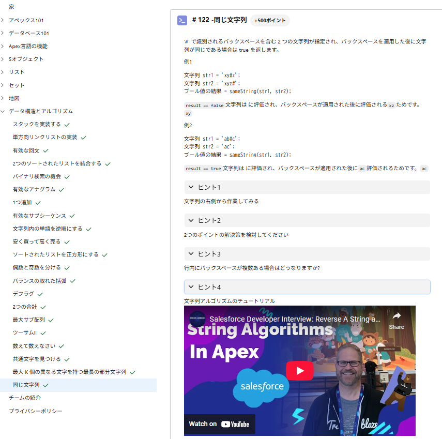Click the Share arrow icon on the video
This screenshot has width=442, height=439.
coord(396,316)
